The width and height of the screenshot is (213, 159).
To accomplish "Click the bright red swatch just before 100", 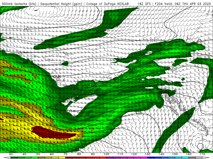I will [103, 158].
